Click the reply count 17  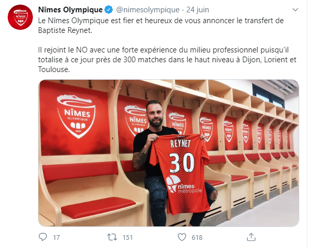coord(56,238)
